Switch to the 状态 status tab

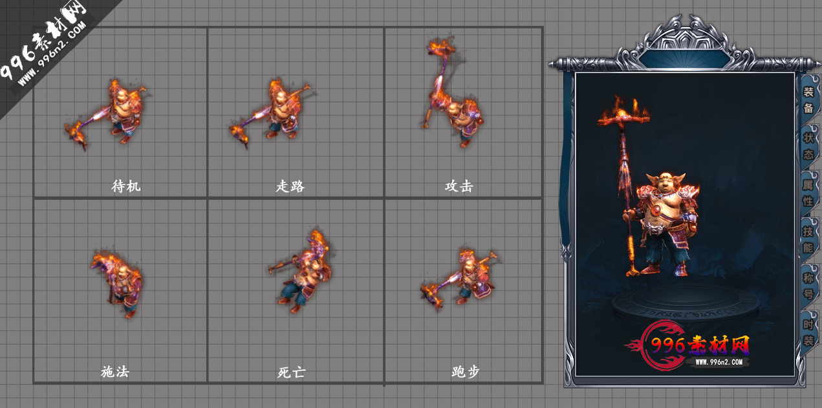click(x=808, y=147)
